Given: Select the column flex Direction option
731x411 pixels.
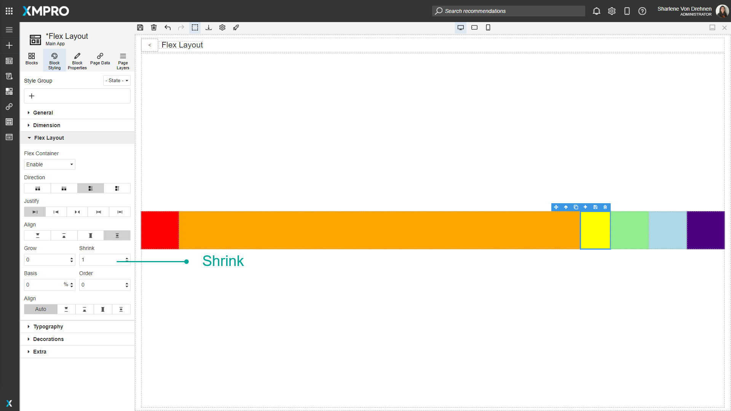Looking at the screenshot, I should [90, 188].
